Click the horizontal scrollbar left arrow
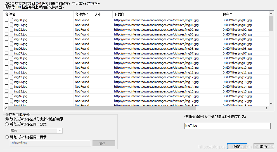 (6, 108)
